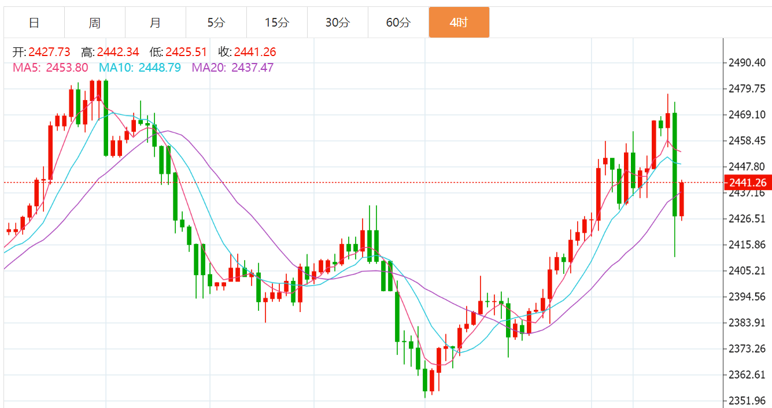Click the 2362.61 price axis label
The height and width of the screenshot is (408, 772).
[747, 374]
